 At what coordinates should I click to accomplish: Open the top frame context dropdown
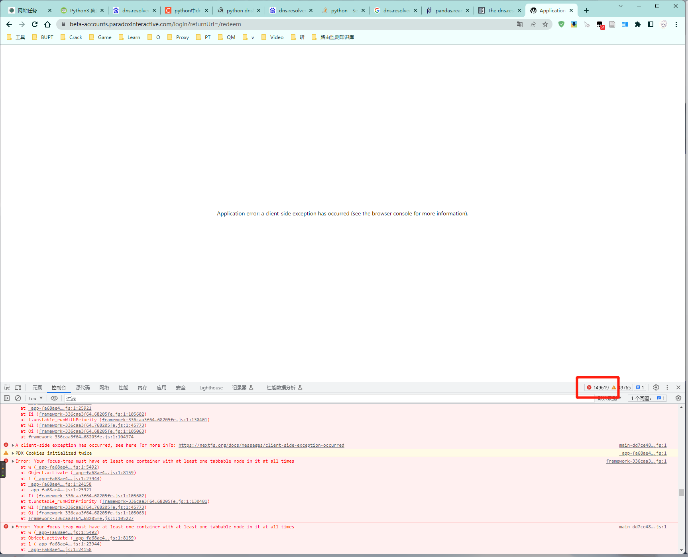(35, 398)
